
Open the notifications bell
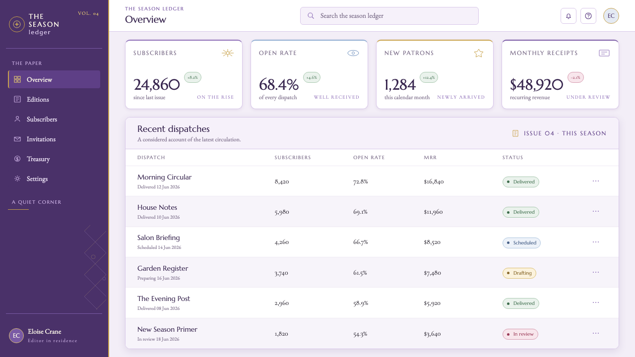569,16
